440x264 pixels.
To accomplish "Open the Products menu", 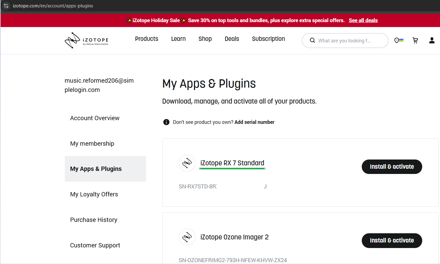I will pos(147,39).
